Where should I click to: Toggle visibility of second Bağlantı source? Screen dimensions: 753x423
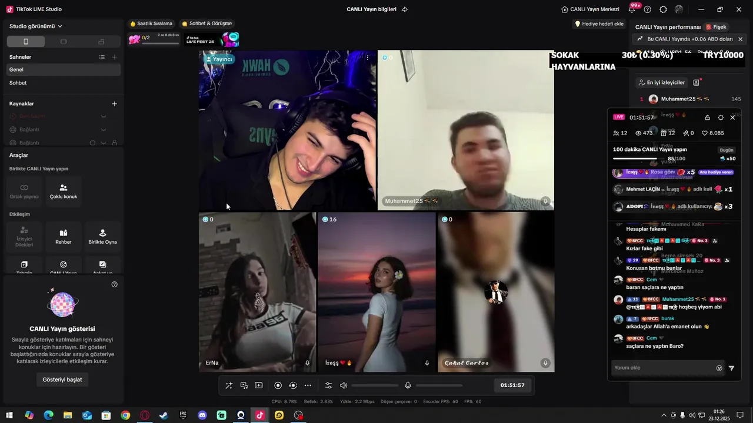pyautogui.click(x=104, y=143)
